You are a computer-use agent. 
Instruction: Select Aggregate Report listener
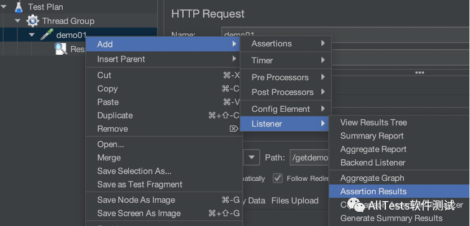(373, 149)
